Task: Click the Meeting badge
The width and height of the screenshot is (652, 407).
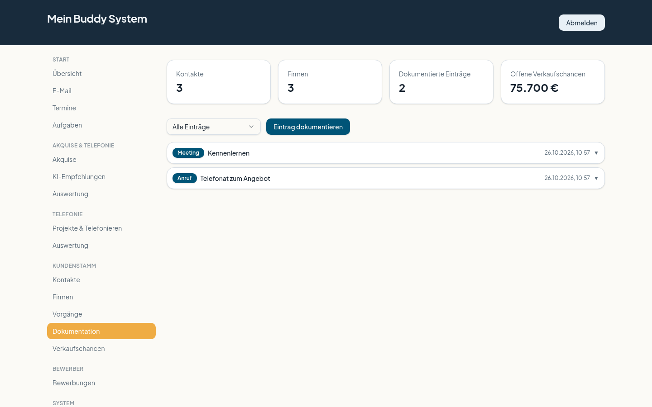Action: [188, 153]
